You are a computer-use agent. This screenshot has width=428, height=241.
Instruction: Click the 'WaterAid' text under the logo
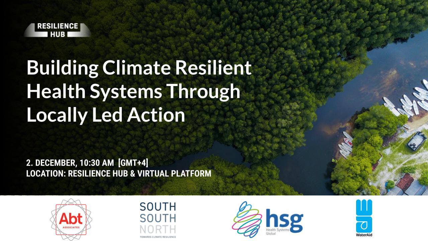click(364, 235)
